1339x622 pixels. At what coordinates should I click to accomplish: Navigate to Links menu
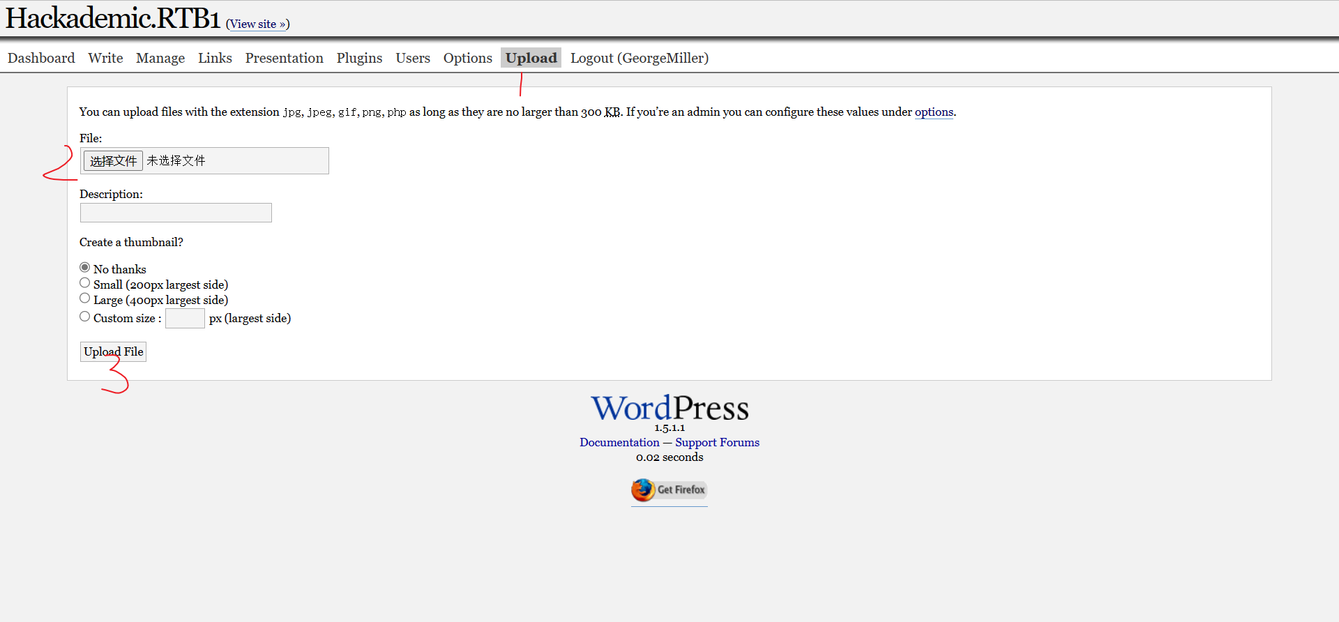click(x=215, y=58)
